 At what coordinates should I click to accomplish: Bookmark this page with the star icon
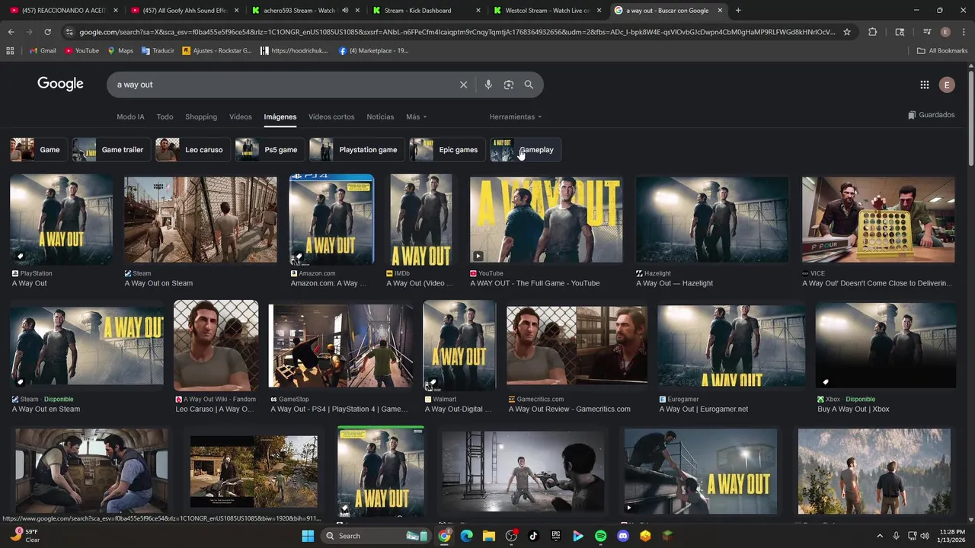point(846,32)
